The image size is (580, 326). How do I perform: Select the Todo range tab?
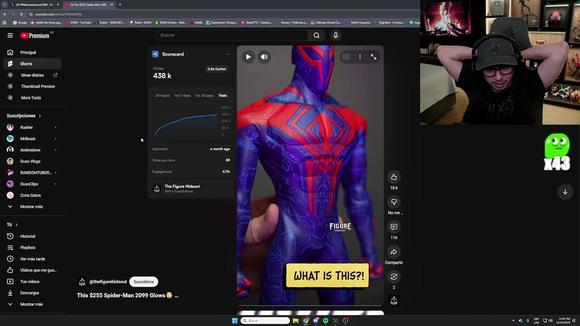(222, 96)
